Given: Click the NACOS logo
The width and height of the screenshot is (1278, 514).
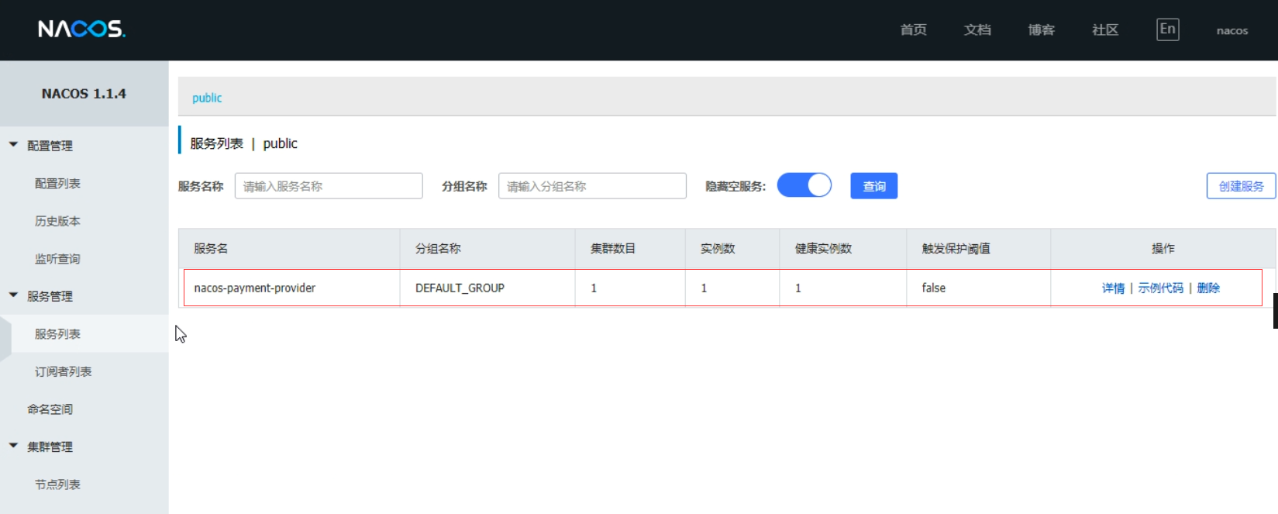Looking at the screenshot, I should [81, 29].
